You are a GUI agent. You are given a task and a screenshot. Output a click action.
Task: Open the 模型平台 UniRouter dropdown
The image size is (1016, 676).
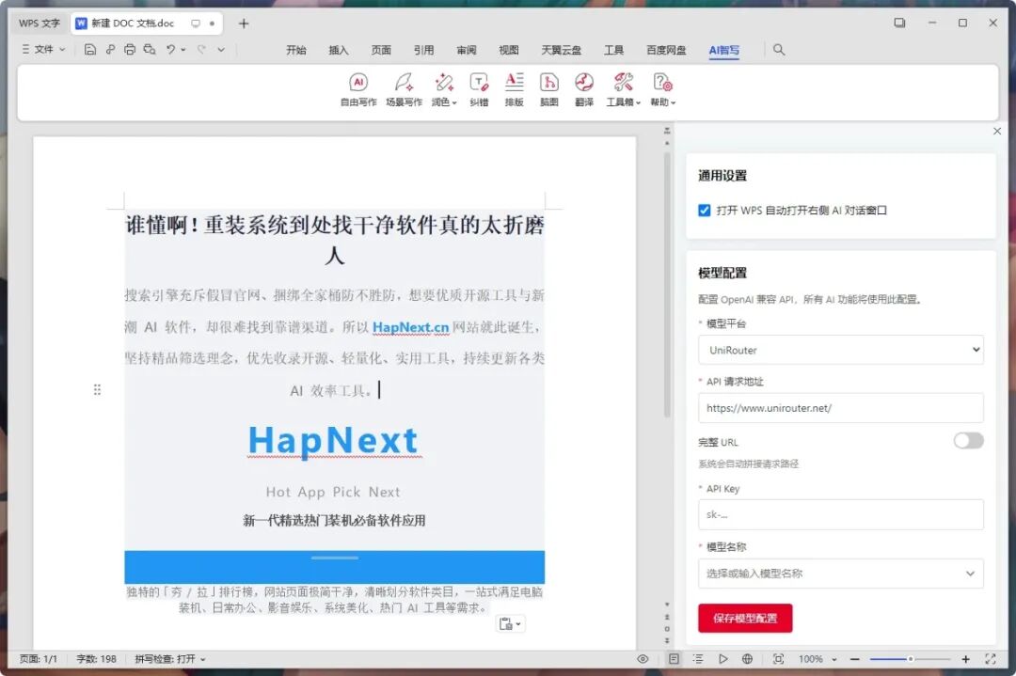coord(840,350)
